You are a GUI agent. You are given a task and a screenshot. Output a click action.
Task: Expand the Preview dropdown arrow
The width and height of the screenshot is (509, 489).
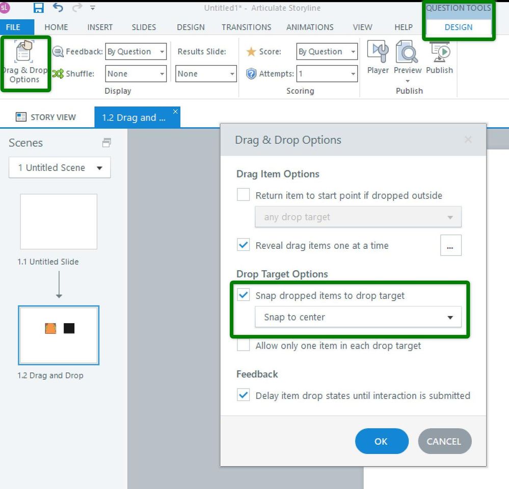point(408,81)
